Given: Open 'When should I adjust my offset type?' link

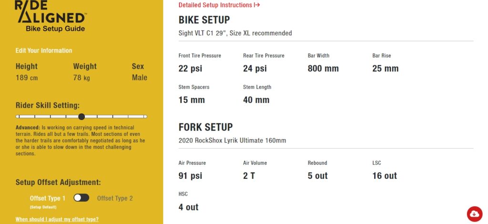Looking at the screenshot, I should pos(57,219).
